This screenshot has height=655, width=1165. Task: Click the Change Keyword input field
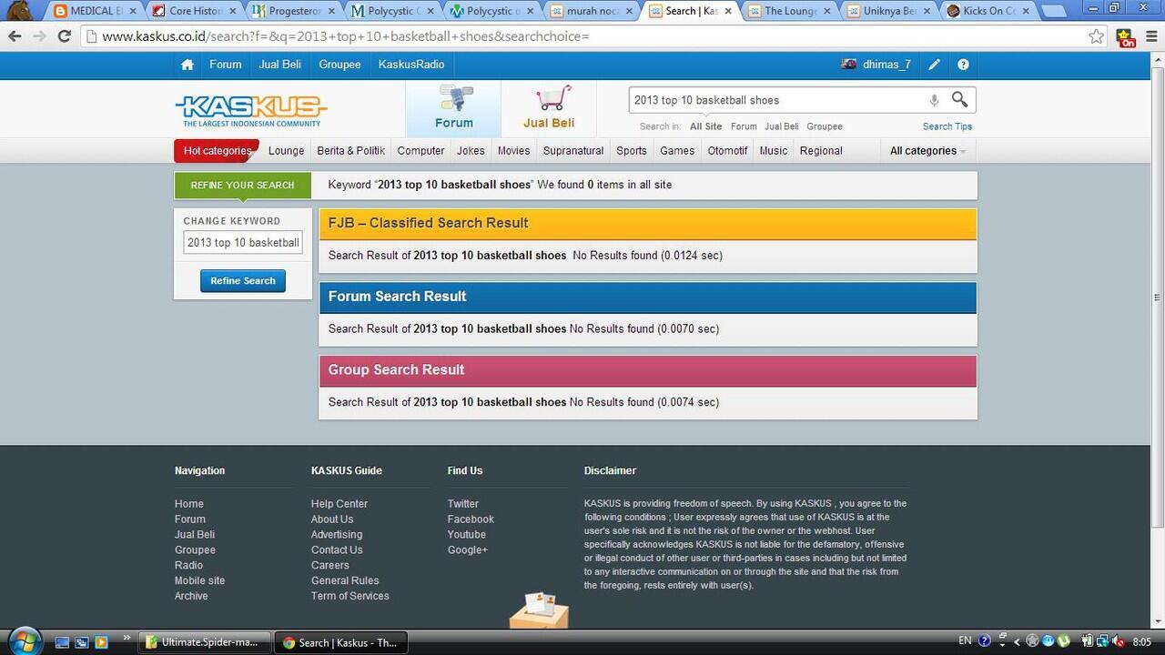pos(243,243)
